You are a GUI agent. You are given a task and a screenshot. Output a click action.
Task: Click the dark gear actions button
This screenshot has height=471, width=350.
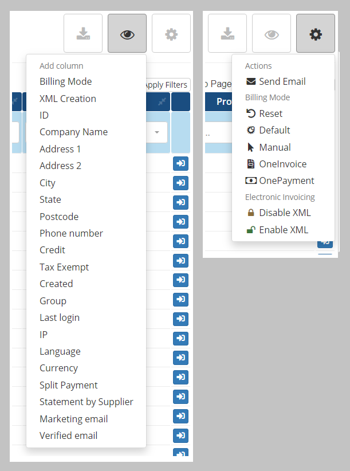click(316, 33)
